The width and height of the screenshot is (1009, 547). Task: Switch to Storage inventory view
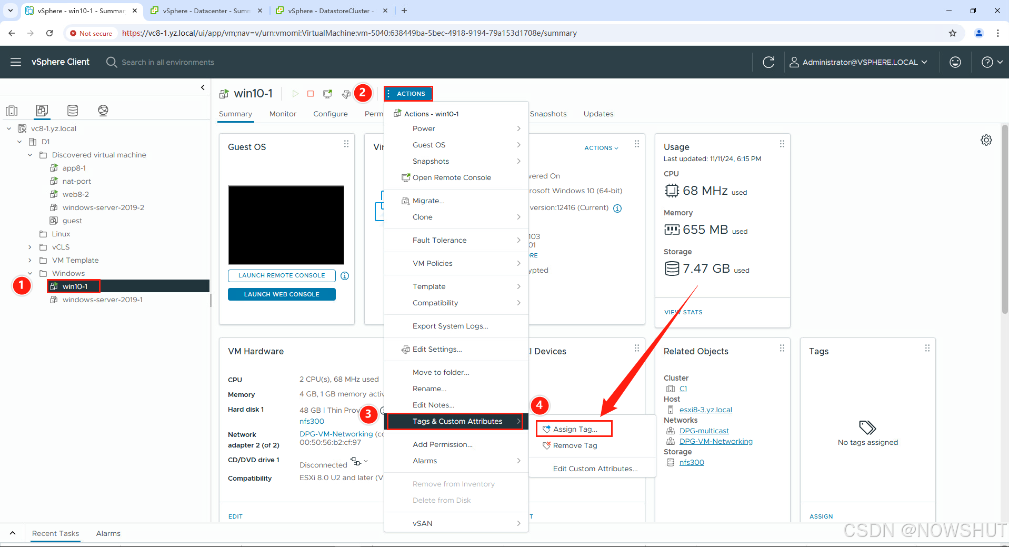tap(73, 111)
